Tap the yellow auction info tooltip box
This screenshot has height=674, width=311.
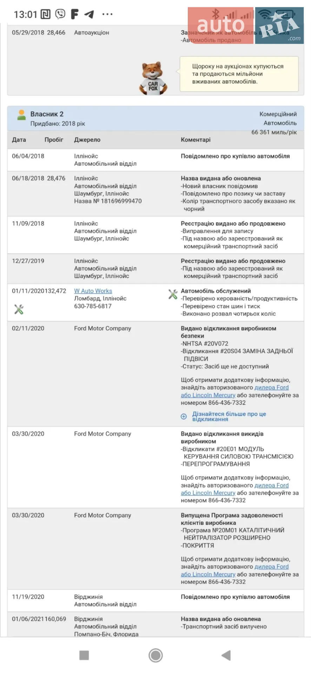tap(239, 74)
